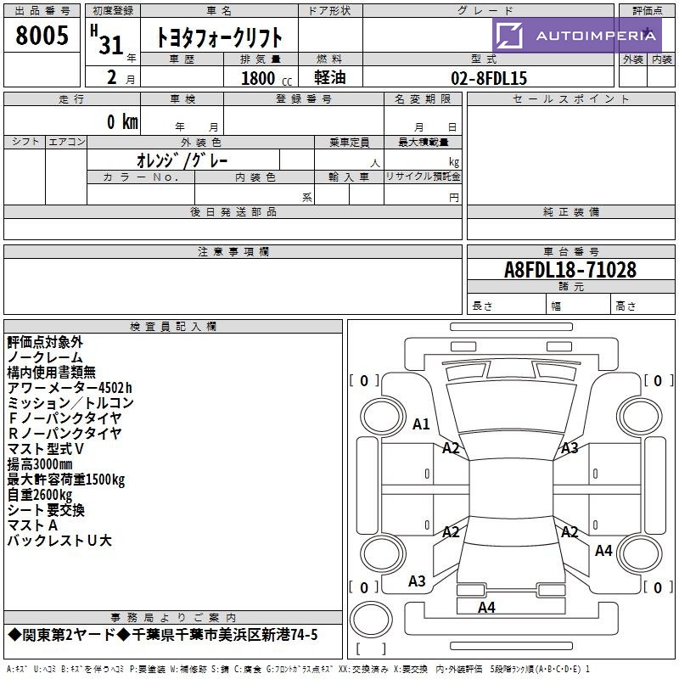Click the 注意事項欄 header
This screenshot has height=679, width=679.
click(x=233, y=252)
